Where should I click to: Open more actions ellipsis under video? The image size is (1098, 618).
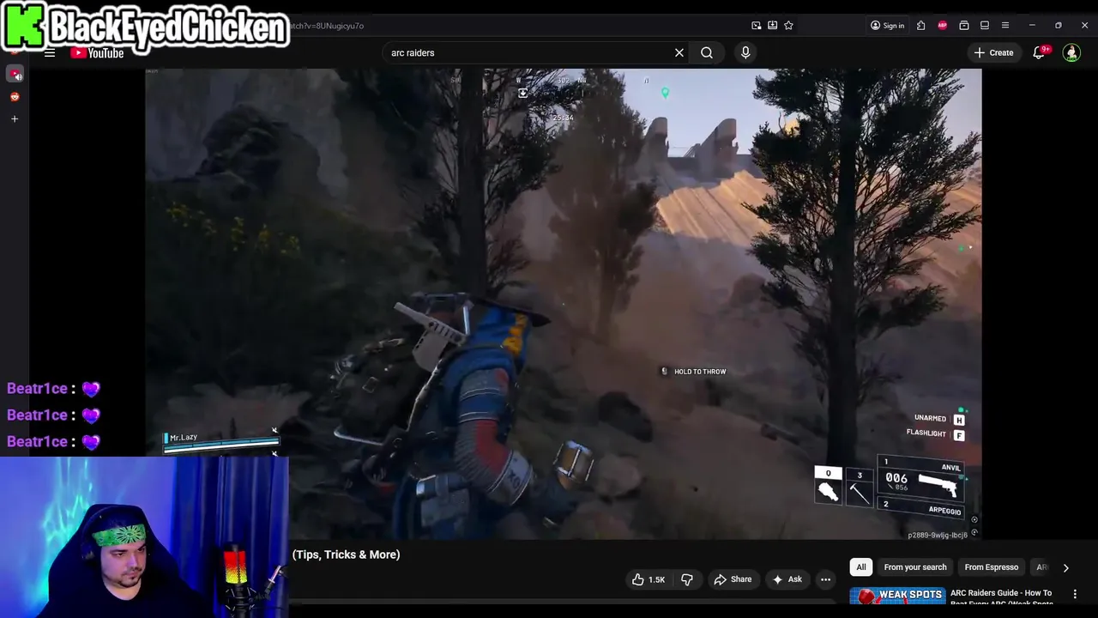pos(825,579)
